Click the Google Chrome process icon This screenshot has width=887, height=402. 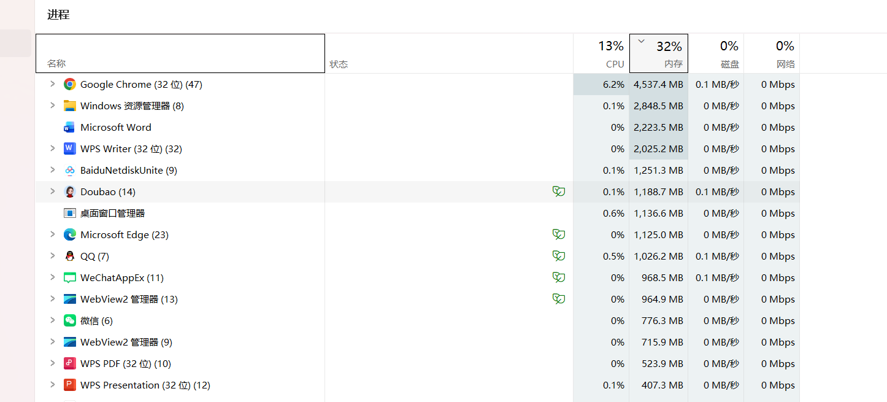click(70, 84)
